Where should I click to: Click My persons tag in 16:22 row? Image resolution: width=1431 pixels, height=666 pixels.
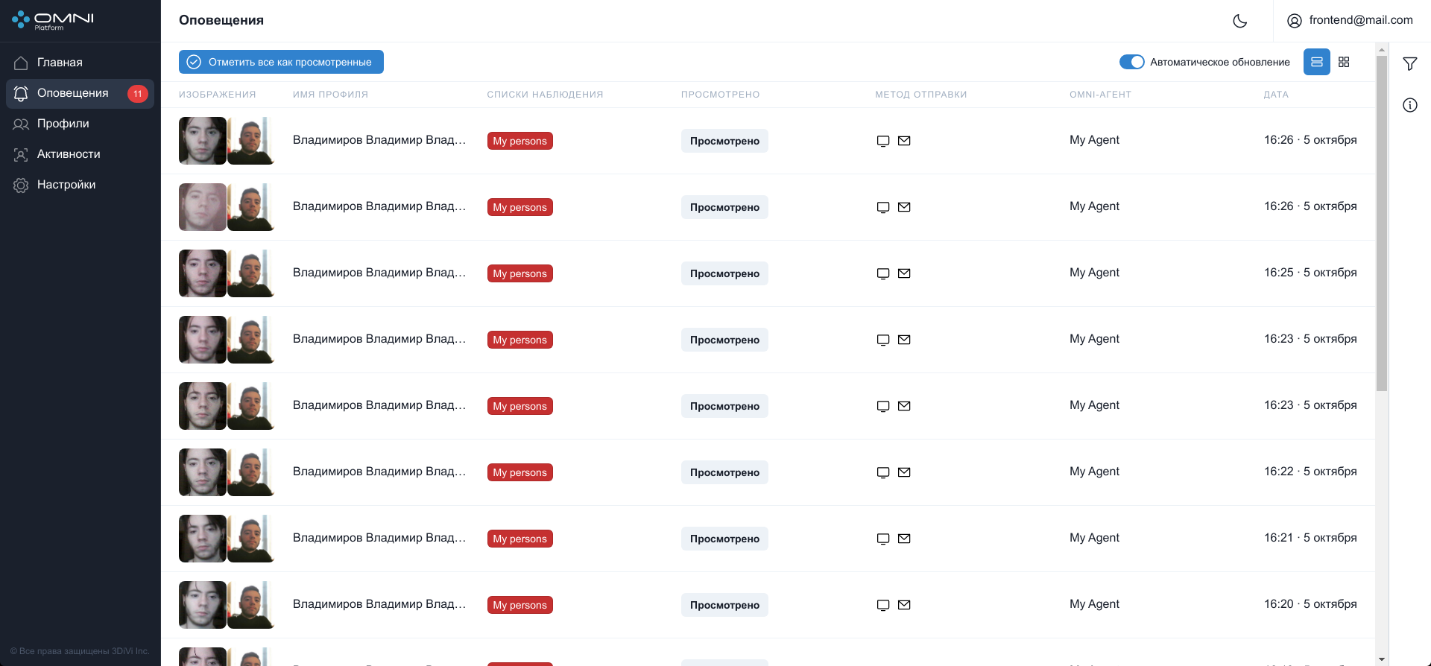click(x=520, y=472)
